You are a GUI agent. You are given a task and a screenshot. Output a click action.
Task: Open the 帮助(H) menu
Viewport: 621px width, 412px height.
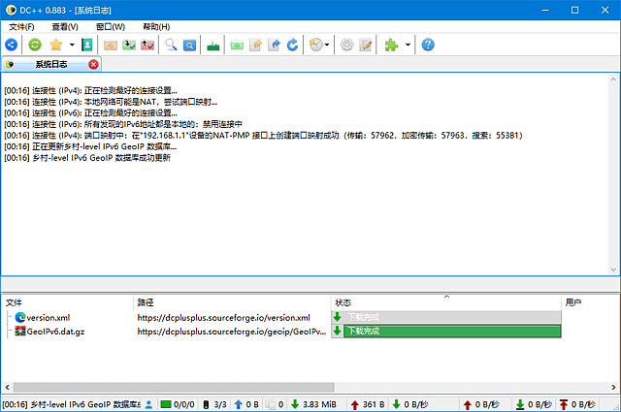155,26
